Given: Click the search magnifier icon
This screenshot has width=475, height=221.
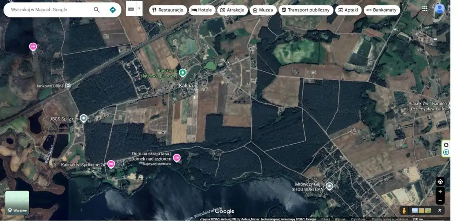Looking at the screenshot, I should (97, 10).
